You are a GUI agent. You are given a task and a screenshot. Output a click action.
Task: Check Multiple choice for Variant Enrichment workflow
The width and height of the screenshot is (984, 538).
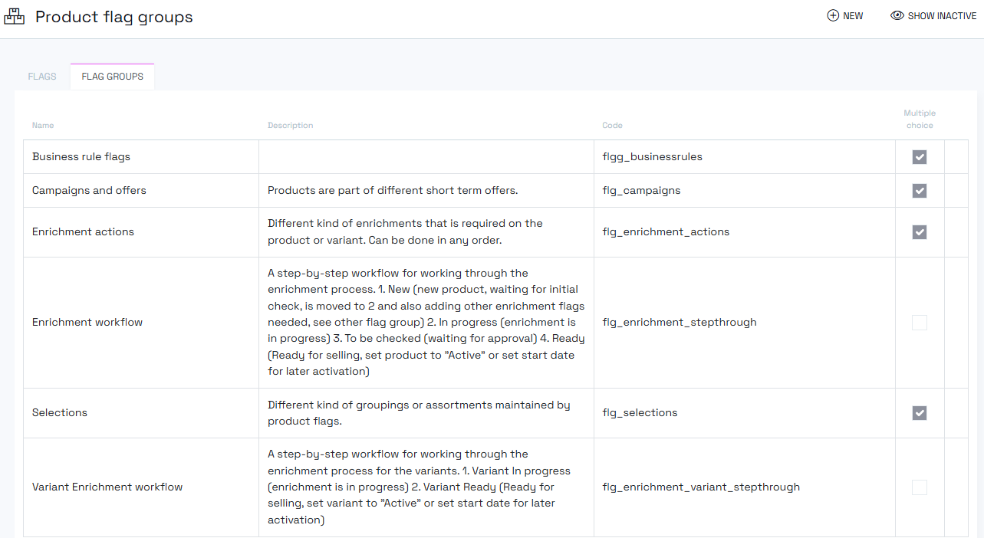(x=919, y=487)
